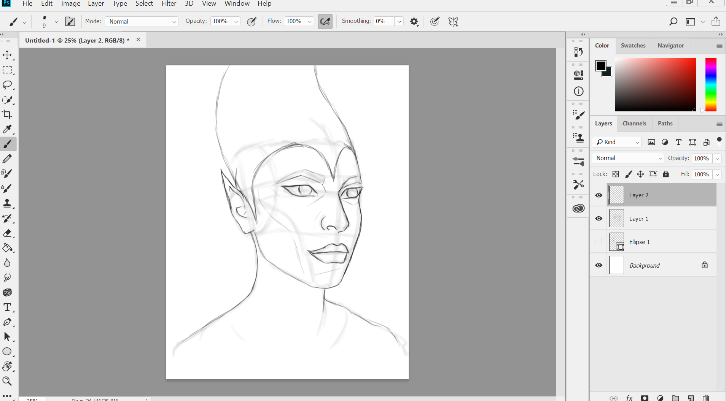Select the Paint Bucket tool
Screen dimensions: 726x401
[x=7, y=248]
